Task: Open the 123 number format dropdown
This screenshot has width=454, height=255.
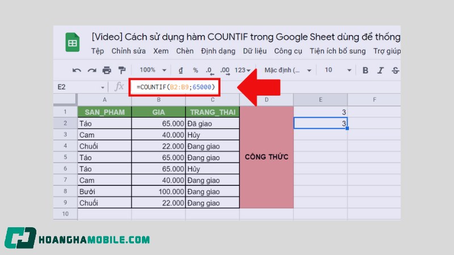Action: pyautogui.click(x=242, y=70)
